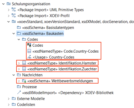Collapse the Schulungsorganisation root node
The image size is (134, 108).
point(3,4)
